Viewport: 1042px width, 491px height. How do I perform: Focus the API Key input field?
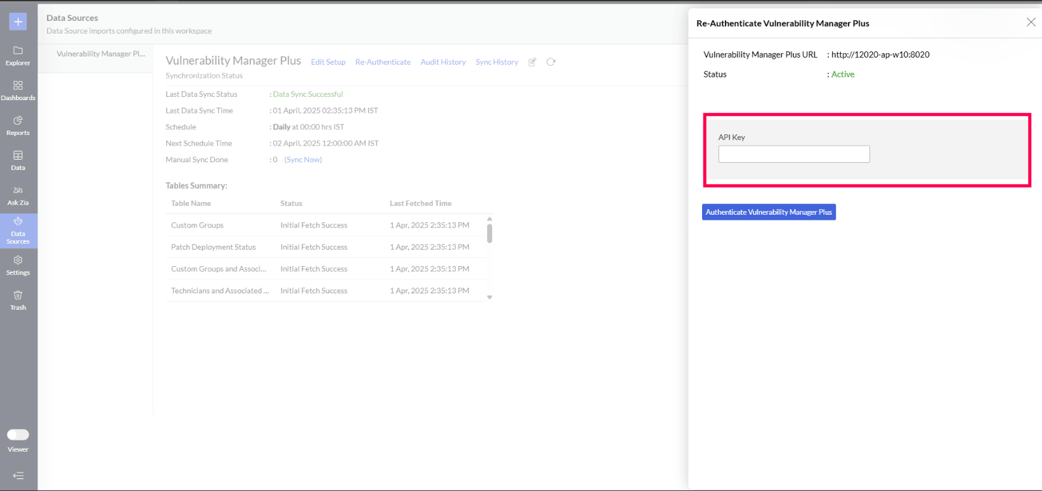coord(794,154)
